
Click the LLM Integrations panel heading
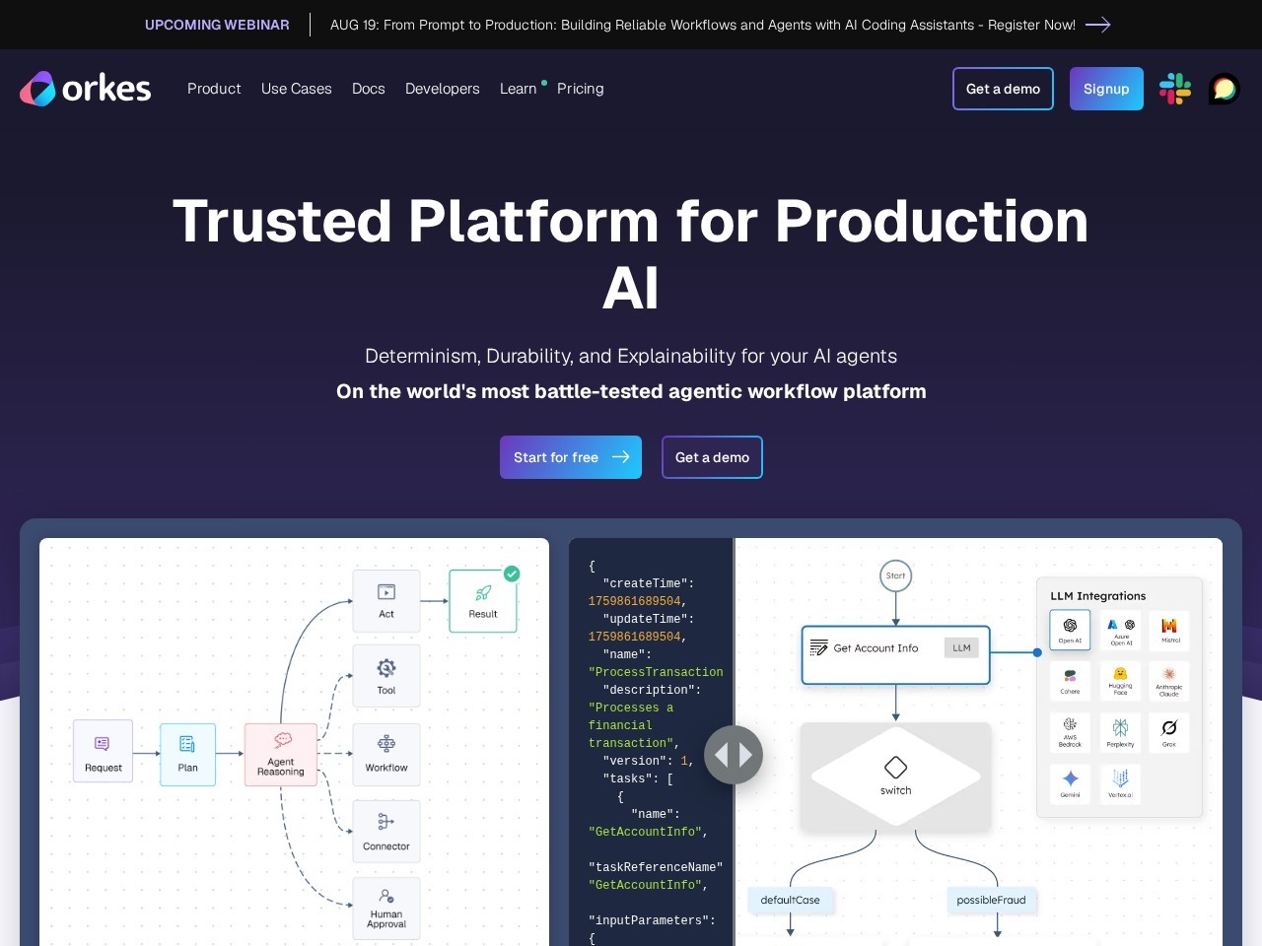point(1098,596)
